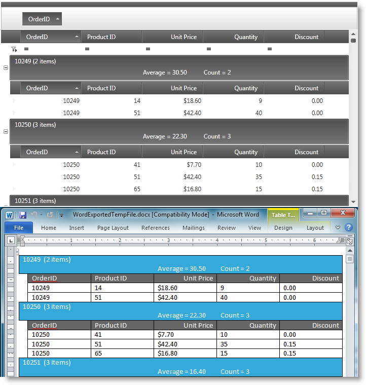This screenshot has width=366, height=385.
Task: Sort by the Unit Price column header
Action: (x=172, y=37)
